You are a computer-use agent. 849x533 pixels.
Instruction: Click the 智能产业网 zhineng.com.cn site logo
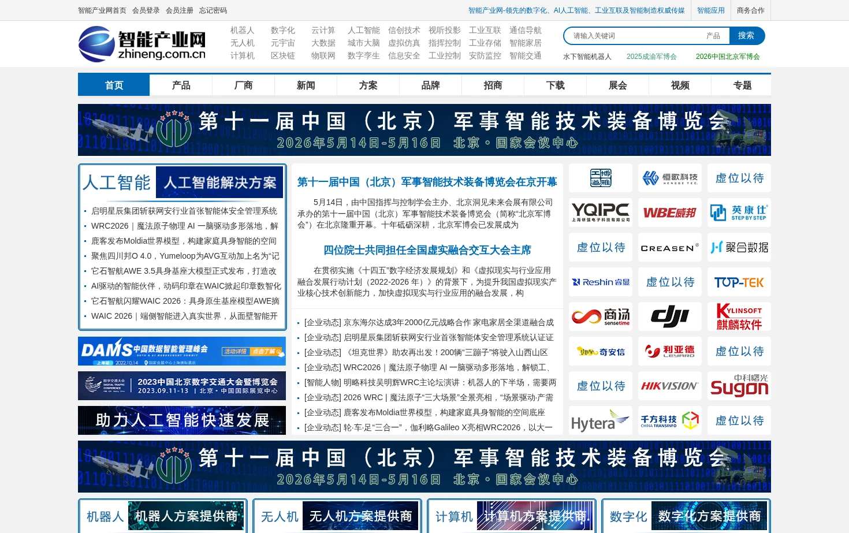(142, 44)
